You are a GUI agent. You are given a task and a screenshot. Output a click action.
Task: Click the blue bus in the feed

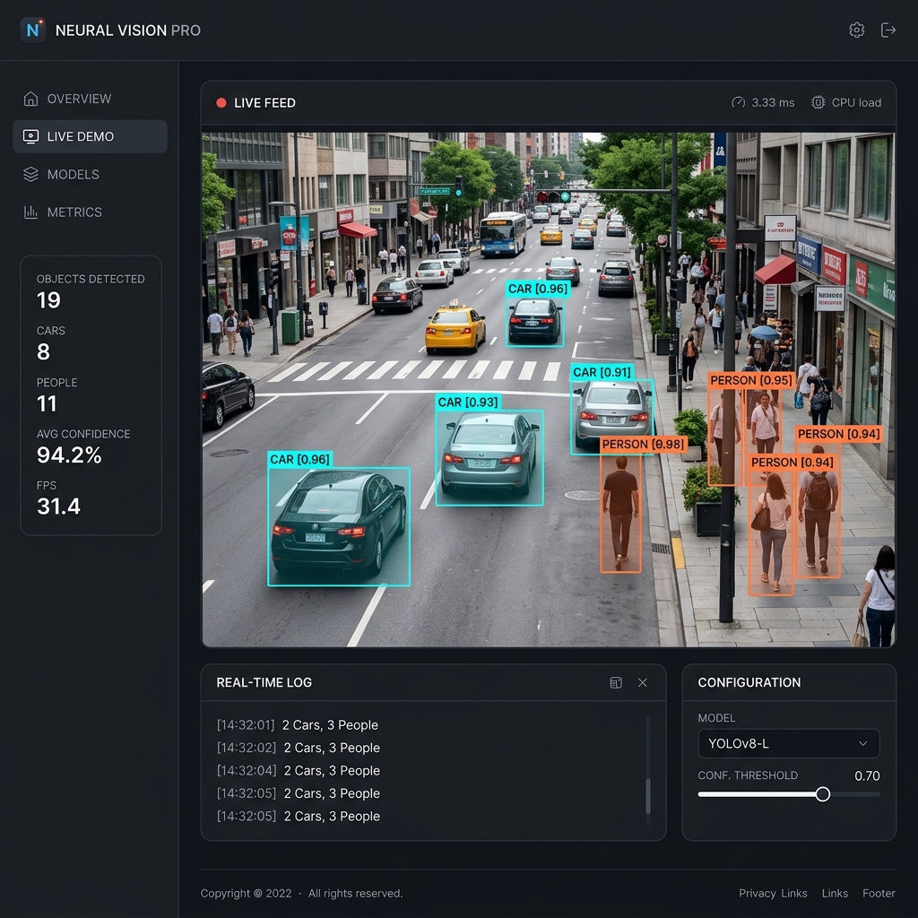pyautogui.click(x=503, y=234)
